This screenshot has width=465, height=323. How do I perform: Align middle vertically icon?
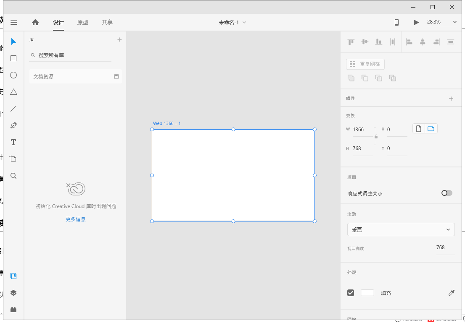click(365, 42)
